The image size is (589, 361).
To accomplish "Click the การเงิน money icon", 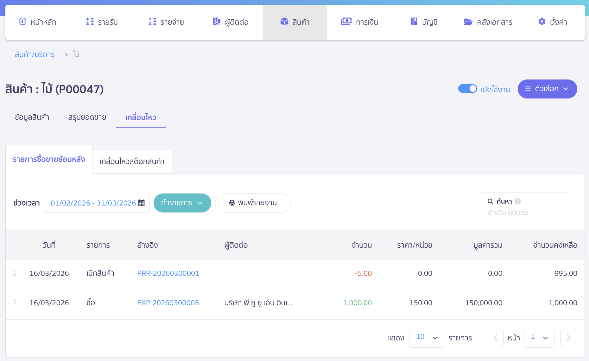I will (x=346, y=22).
